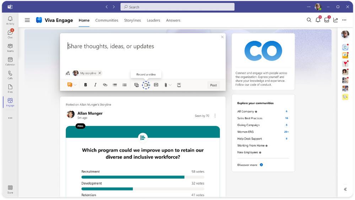Open Store at bottom of sidebar

pos(10,189)
